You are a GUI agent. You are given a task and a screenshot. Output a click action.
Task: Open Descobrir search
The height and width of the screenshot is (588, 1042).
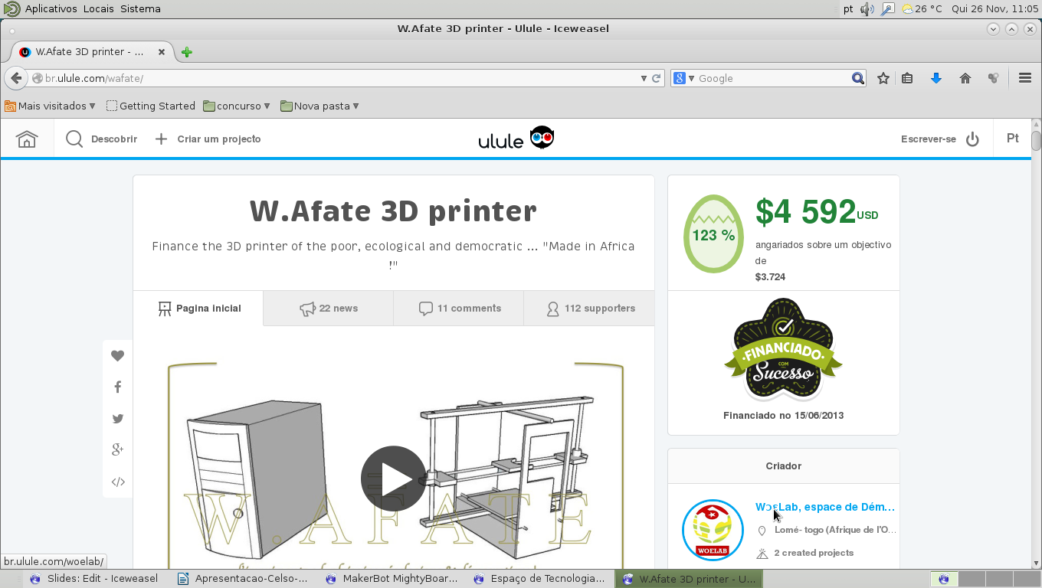pyautogui.click(x=101, y=139)
